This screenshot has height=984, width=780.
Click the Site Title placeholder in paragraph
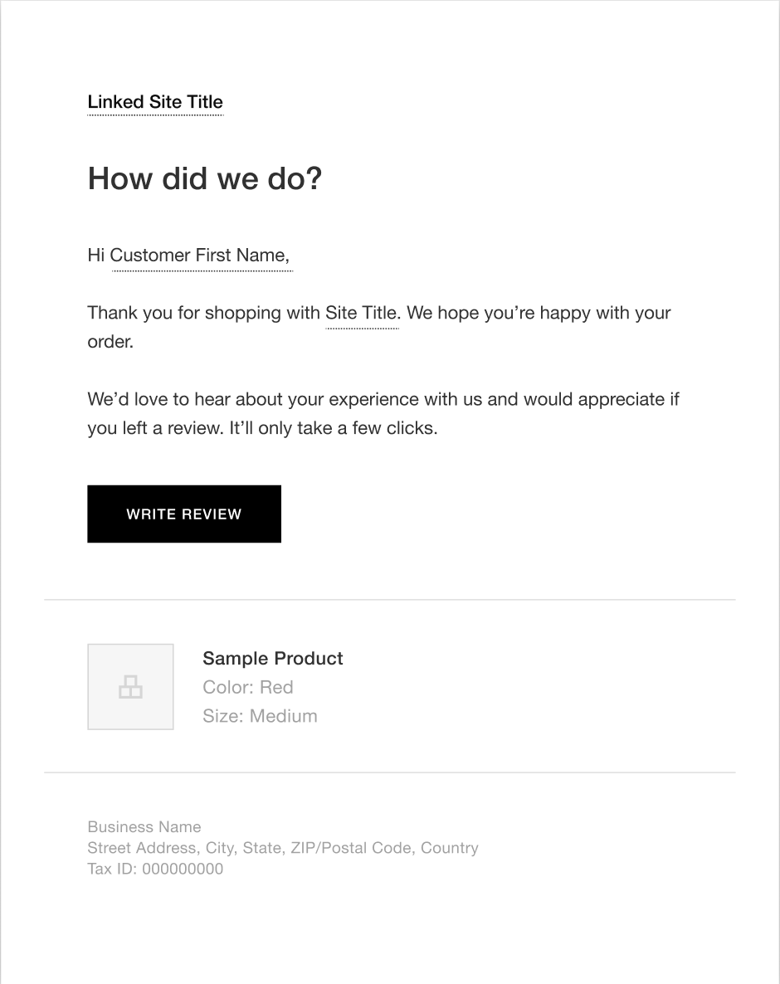coord(361,314)
